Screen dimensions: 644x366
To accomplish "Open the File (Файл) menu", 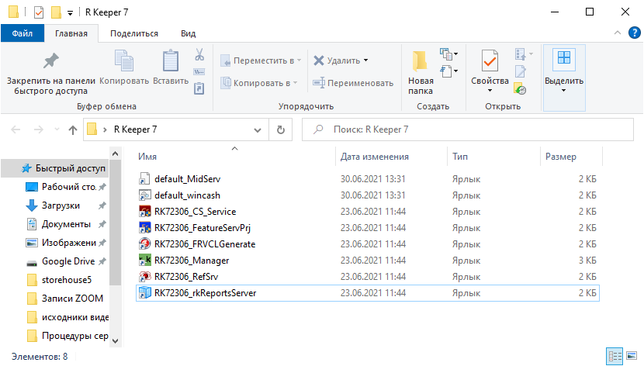I will coord(22,33).
